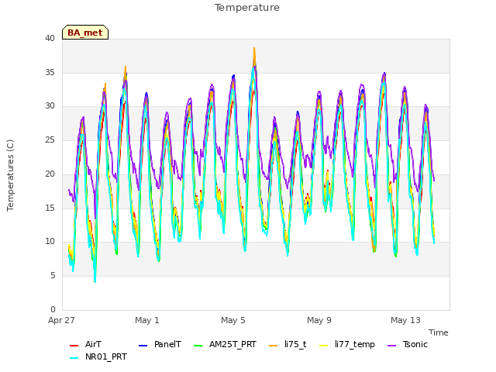
Task: Click the May 5 x-axis label
Action: coord(233,320)
